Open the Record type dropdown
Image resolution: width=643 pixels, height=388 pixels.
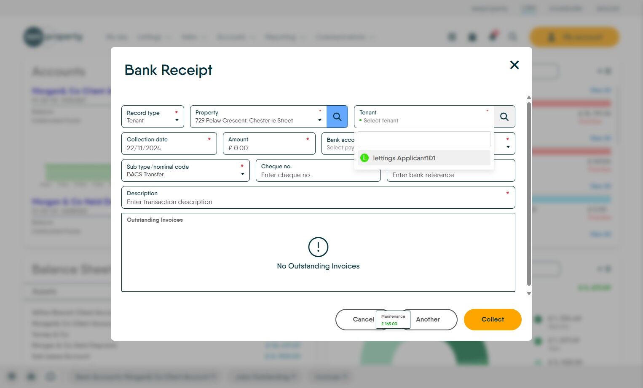click(153, 117)
